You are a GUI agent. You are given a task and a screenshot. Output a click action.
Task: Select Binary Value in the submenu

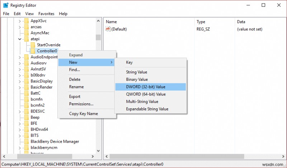pyautogui.click(x=150, y=79)
